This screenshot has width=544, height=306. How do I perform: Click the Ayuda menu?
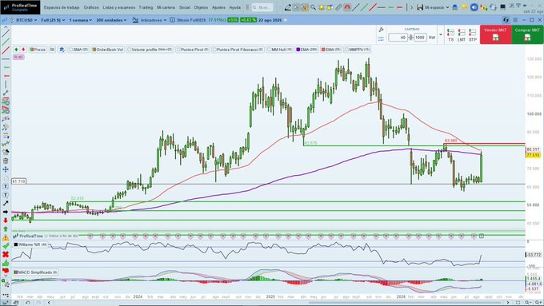point(235,7)
